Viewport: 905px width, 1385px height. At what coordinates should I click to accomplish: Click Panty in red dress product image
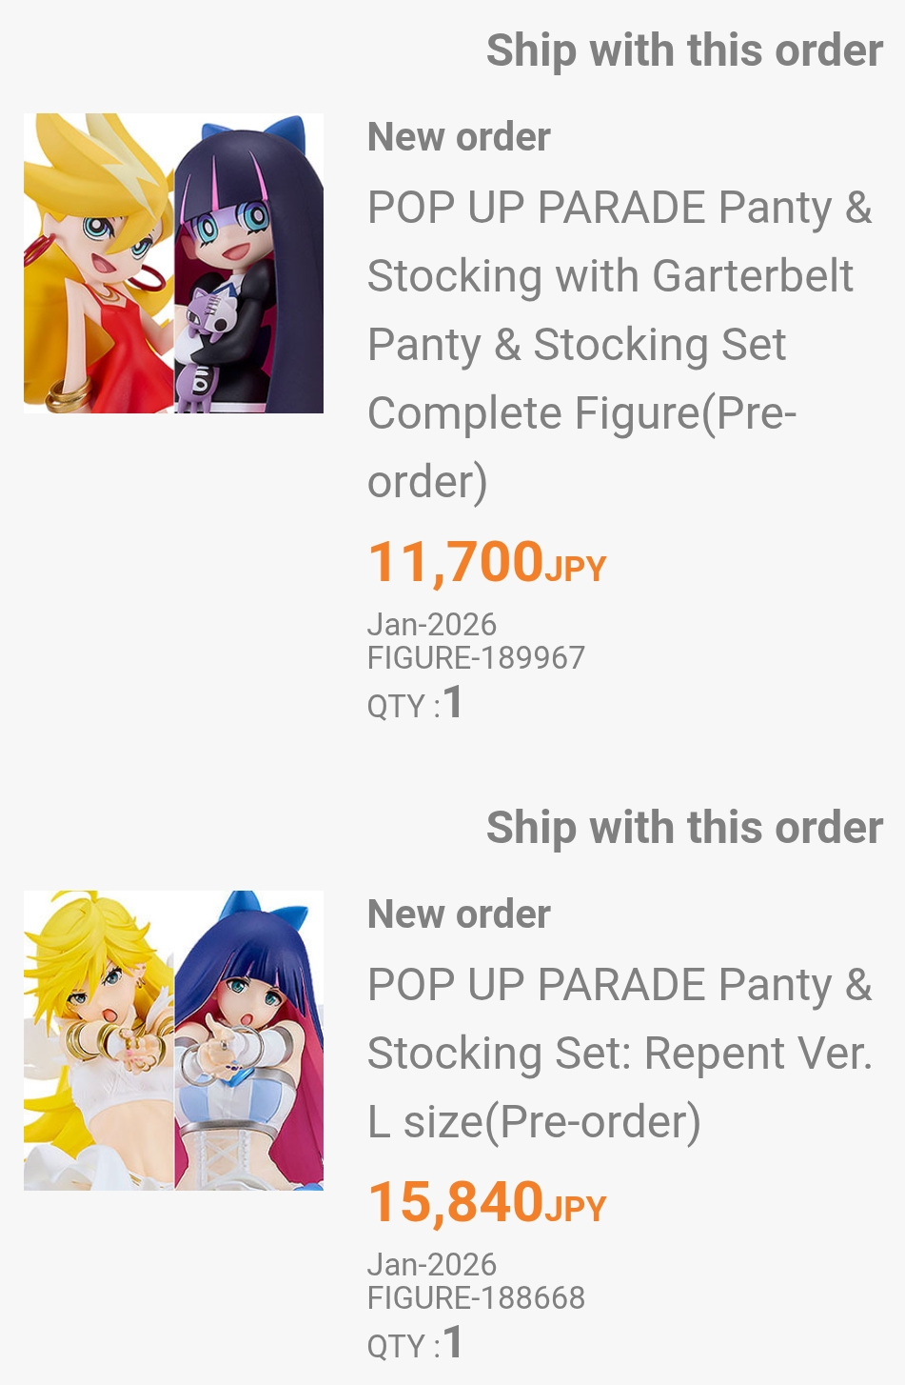point(99,264)
